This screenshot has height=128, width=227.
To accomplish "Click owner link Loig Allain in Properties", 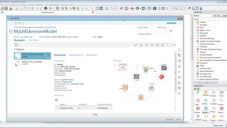I will 67,80.
